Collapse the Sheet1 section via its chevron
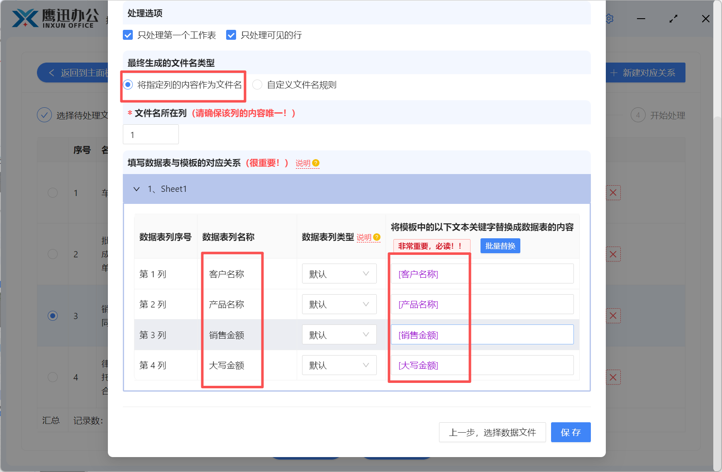 tap(137, 189)
